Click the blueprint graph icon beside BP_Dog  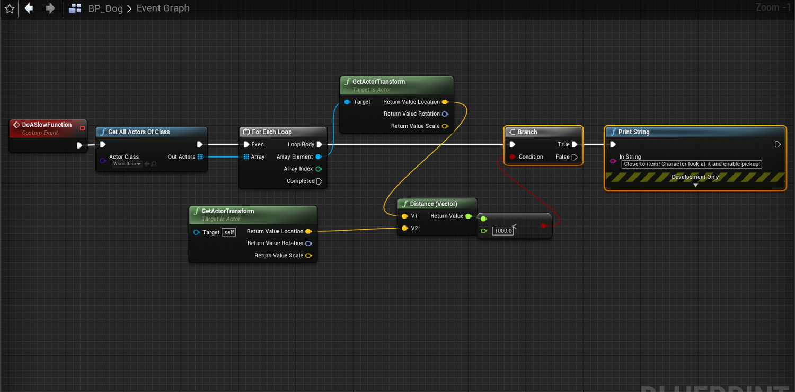75,8
